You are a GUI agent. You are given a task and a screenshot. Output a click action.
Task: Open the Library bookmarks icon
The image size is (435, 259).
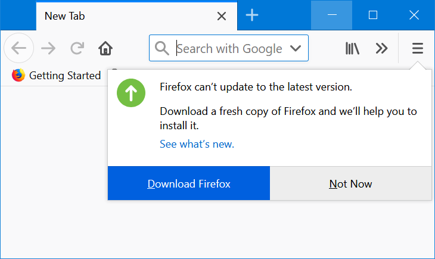pyautogui.click(x=352, y=48)
